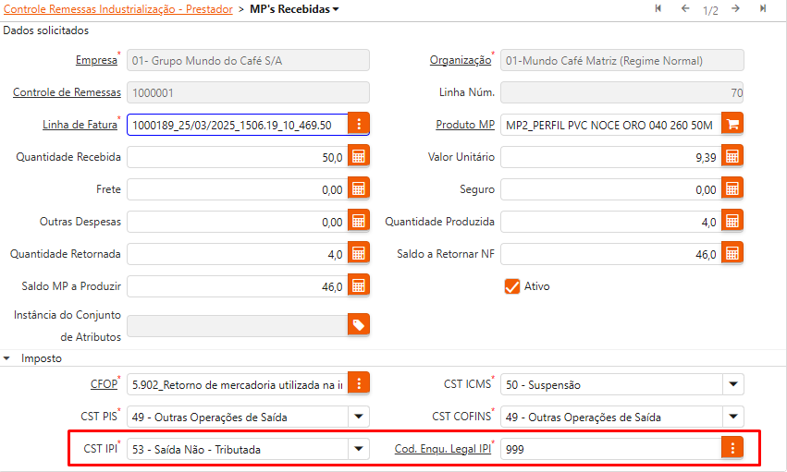Open calculator for Outras Despesas
This screenshot has width=787, height=472.
coord(359,221)
